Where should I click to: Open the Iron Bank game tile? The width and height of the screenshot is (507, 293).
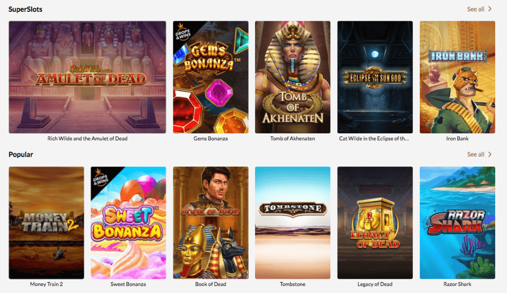point(457,77)
